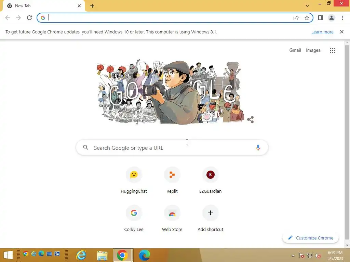This screenshot has height=262, width=350.
Task: Open the E2Guardian shortcut
Action: pyautogui.click(x=210, y=180)
